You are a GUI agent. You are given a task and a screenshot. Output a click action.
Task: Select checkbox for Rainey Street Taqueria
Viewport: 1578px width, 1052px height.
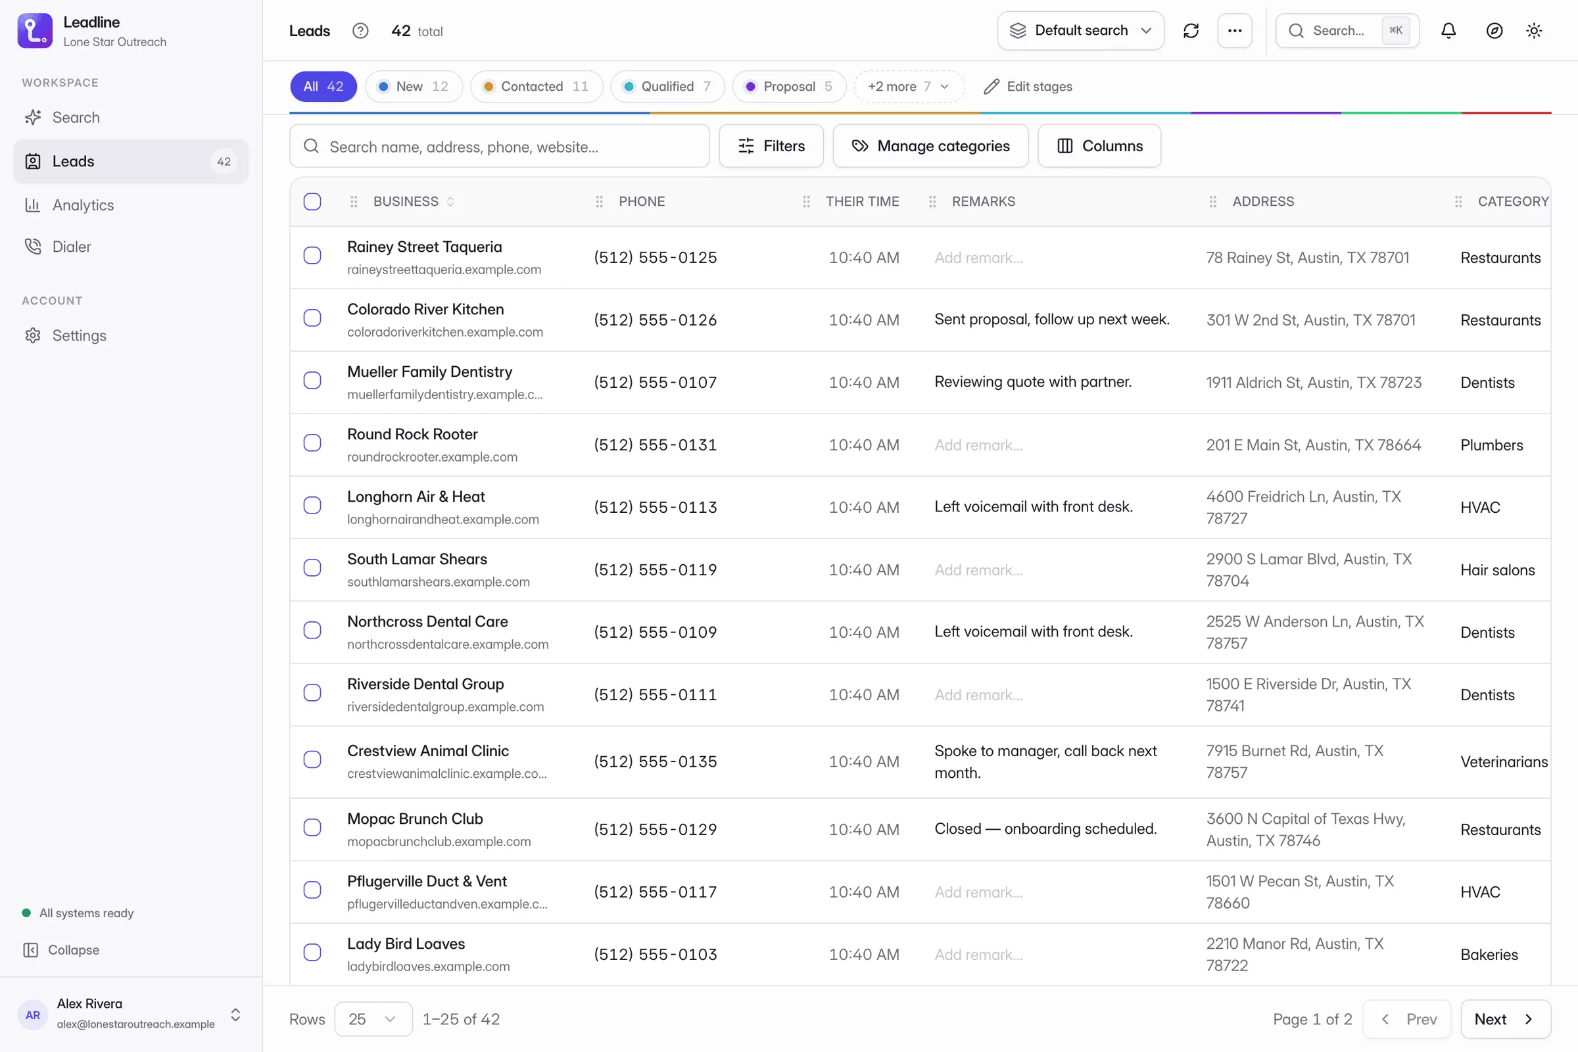click(x=312, y=256)
